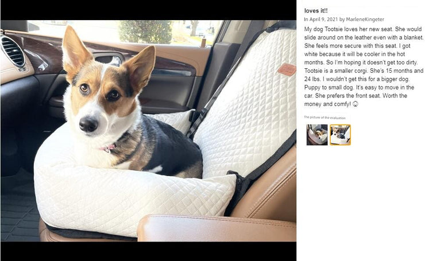Open the first review photo thumbnail
425x261 pixels.
317,135
